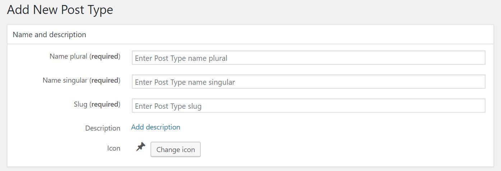
Task: Click the Add New Post Type heading
Action: coord(60,10)
